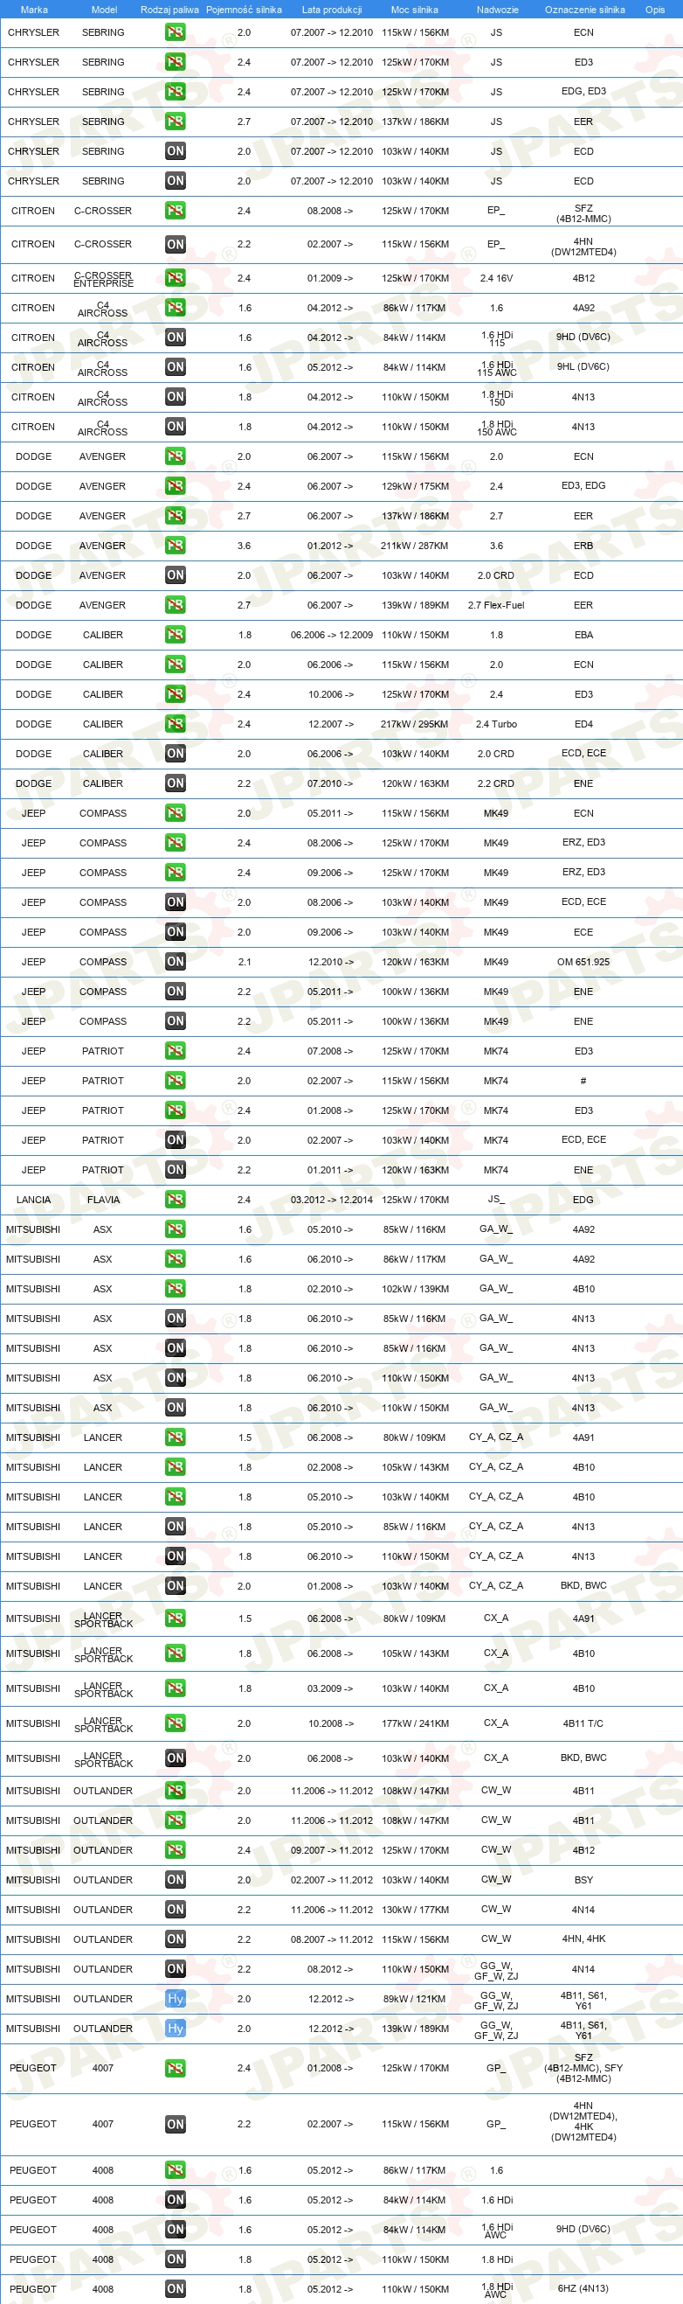This screenshot has height=2304, width=683.
Task: Select the LANCIA brand cell
Action: click(x=33, y=1201)
